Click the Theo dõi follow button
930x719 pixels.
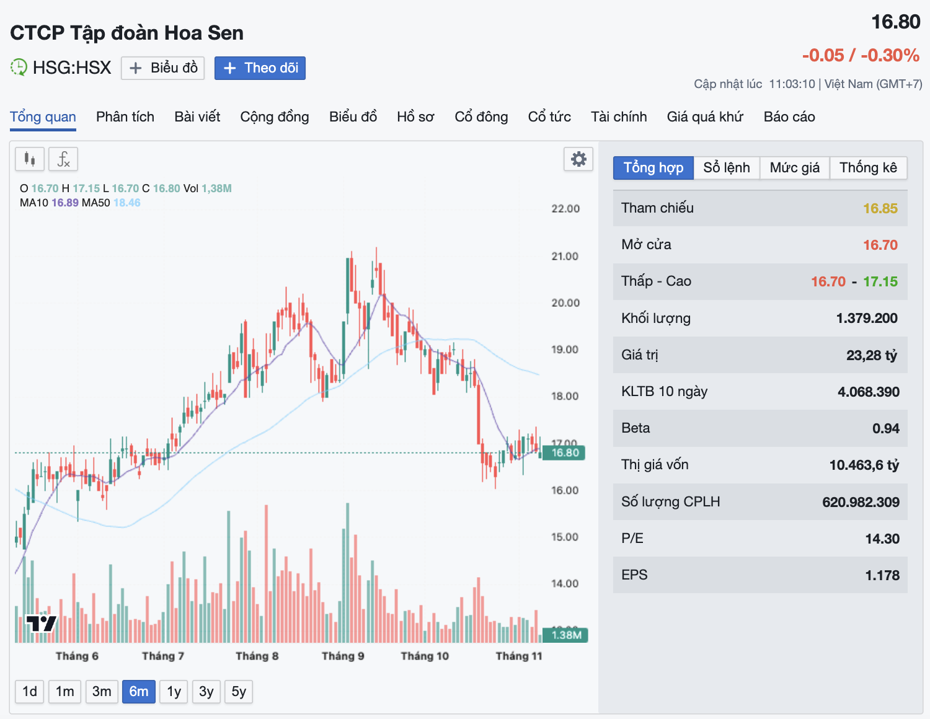tap(260, 68)
